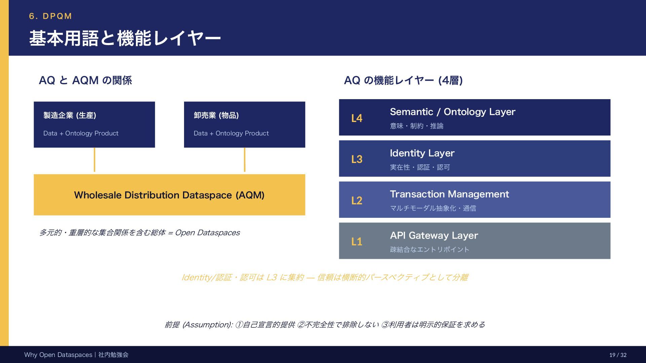
Task: Click the yellow L1 label
Action: [x=357, y=242]
